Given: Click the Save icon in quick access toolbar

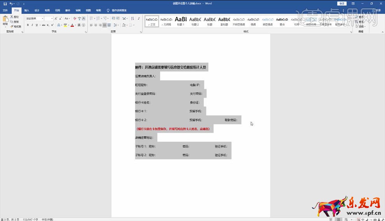Looking at the screenshot, I should click(x=5, y=3).
